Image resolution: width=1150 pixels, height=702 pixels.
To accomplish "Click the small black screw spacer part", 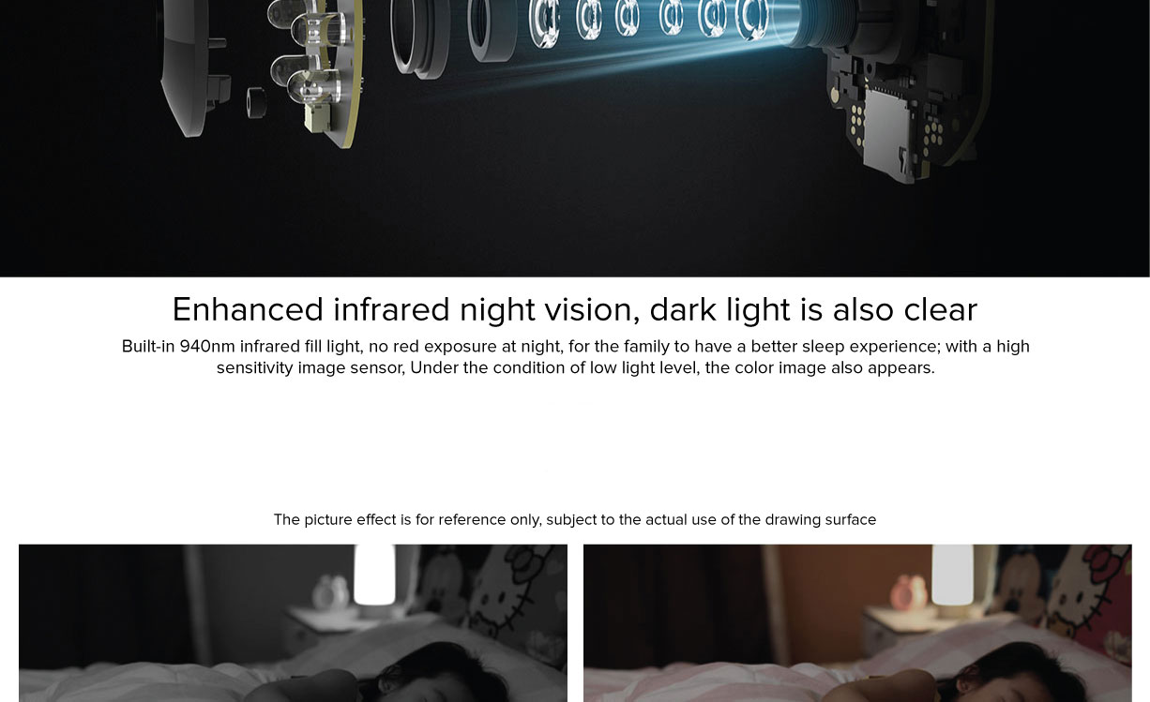I will [256, 102].
